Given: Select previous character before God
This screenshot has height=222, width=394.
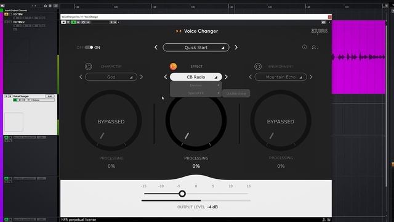Looking at the screenshot, I should click(81, 77).
